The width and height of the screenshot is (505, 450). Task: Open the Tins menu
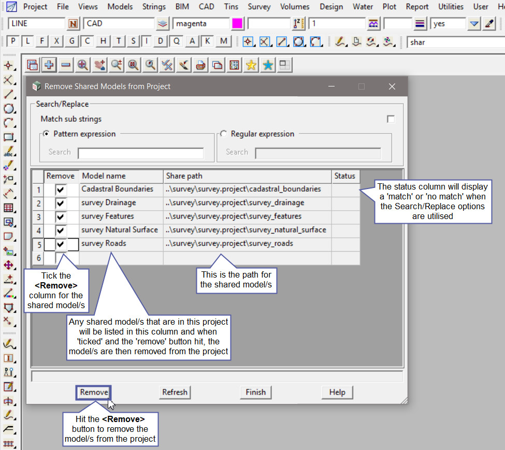[231, 7]
